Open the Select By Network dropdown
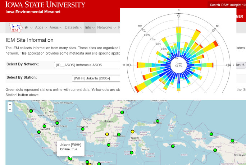This screenshot has height=165, width=246. tap(87, 65)
